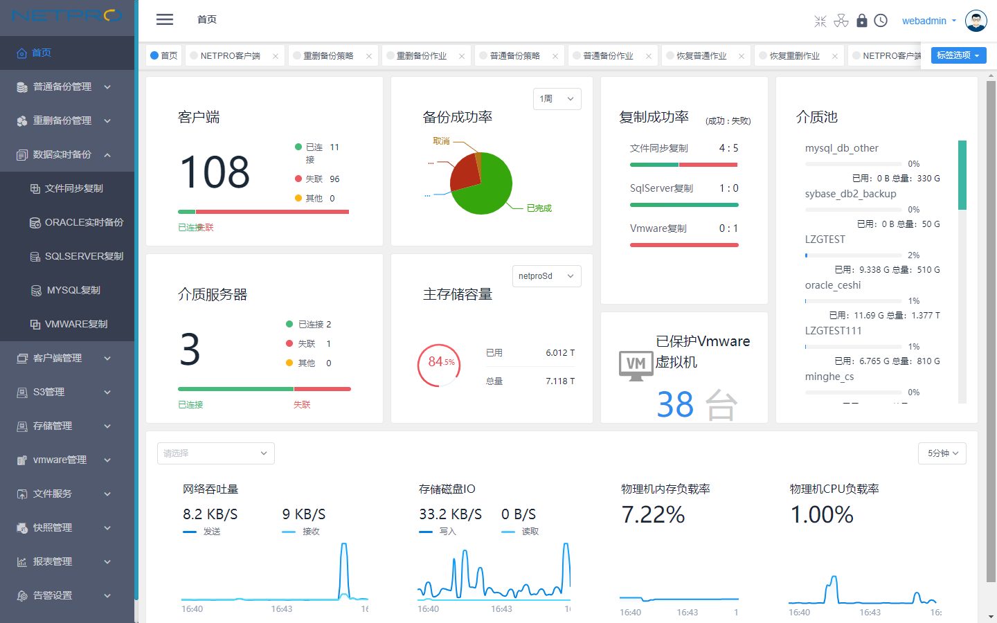
Task: Click the 84.5% storage usage gauge
Action: [x=440, y=365]
